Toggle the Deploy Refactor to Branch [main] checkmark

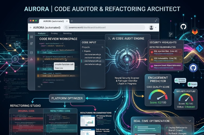coord(167,128)
